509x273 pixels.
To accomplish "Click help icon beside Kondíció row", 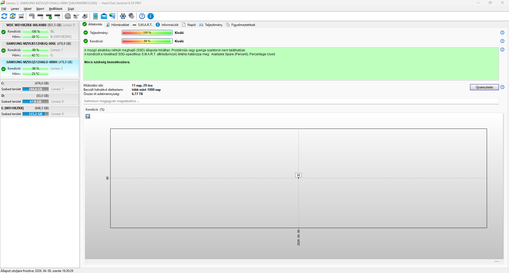I will tap(502, 41).
